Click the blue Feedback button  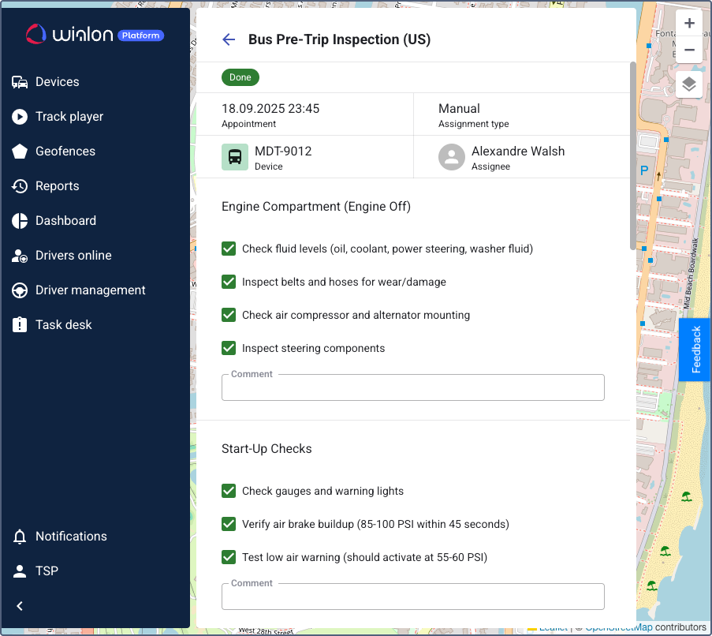coord(695,350)
